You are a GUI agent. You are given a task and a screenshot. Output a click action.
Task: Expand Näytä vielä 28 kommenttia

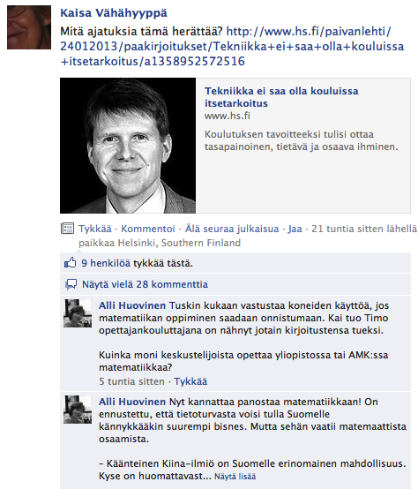(x=145, y=284)
